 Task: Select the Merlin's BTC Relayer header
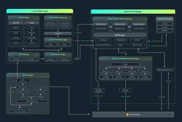point(133,12)
